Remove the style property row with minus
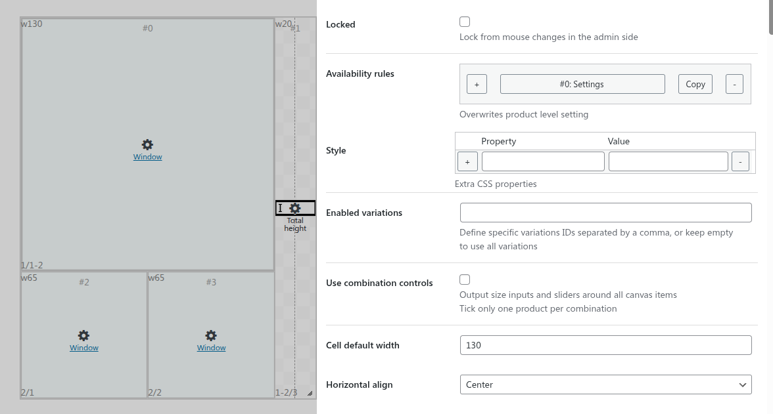The width and height of the screenshot is (773, 414). (740, 161)
